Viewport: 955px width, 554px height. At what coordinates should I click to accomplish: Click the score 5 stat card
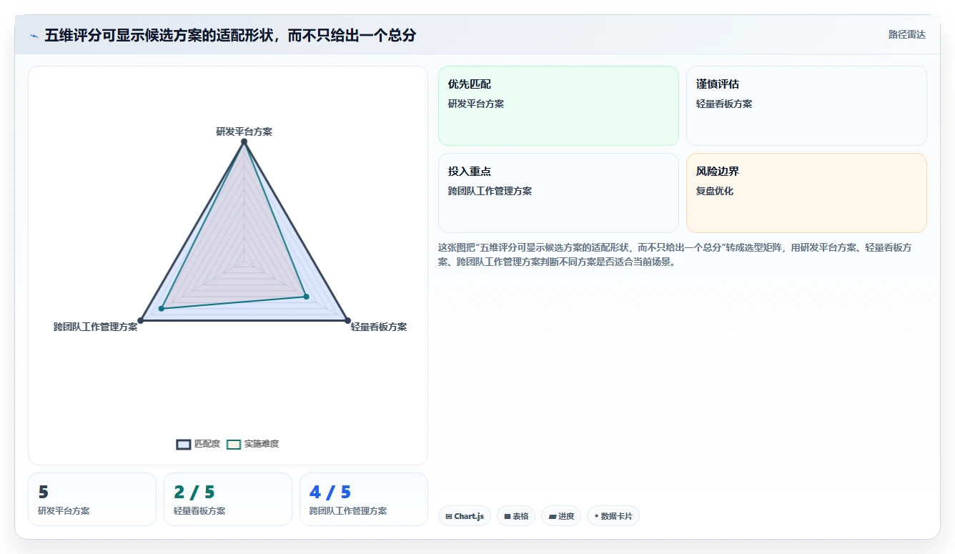pyautogui.click(x=92, y=499)
